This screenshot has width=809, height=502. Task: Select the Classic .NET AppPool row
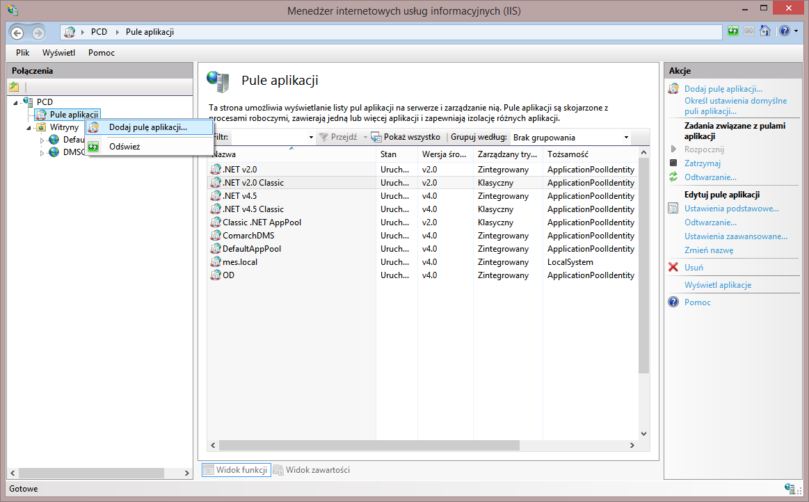[x=422, y=222]
